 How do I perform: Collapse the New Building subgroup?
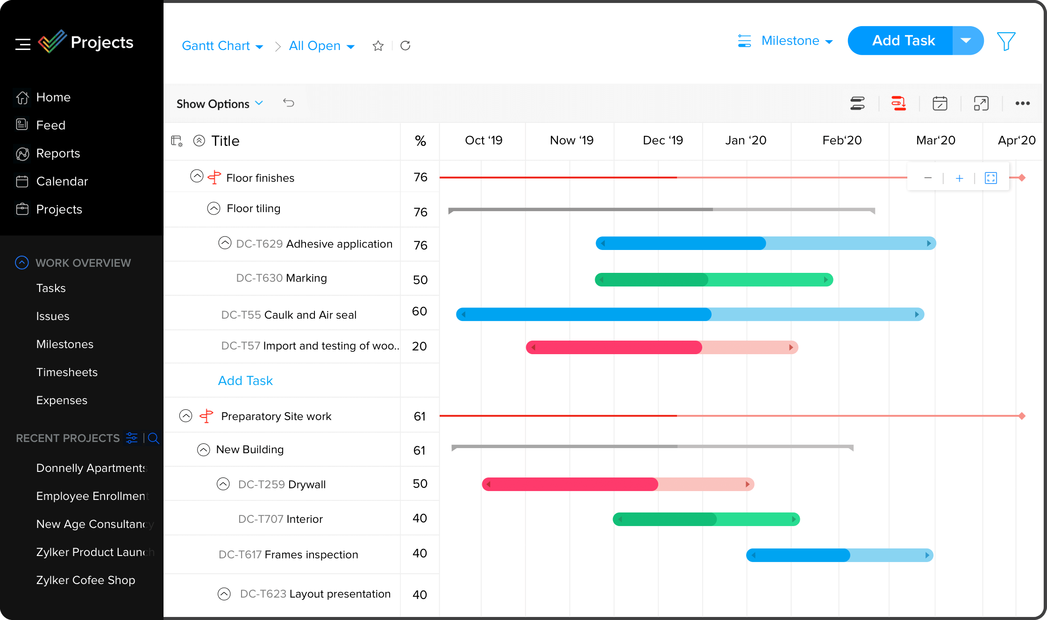[204, 449]
